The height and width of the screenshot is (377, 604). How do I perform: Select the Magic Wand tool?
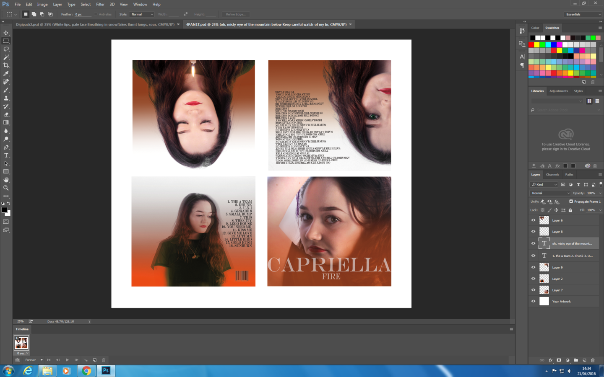tap(6, 57)
